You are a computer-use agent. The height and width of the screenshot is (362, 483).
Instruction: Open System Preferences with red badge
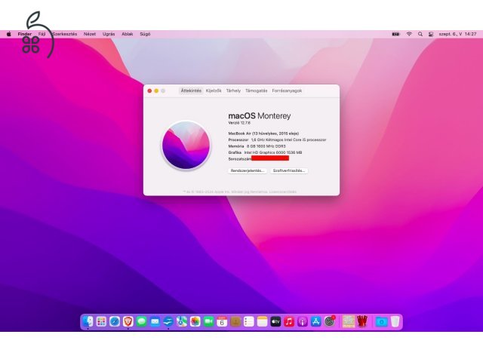pos(330,322)
